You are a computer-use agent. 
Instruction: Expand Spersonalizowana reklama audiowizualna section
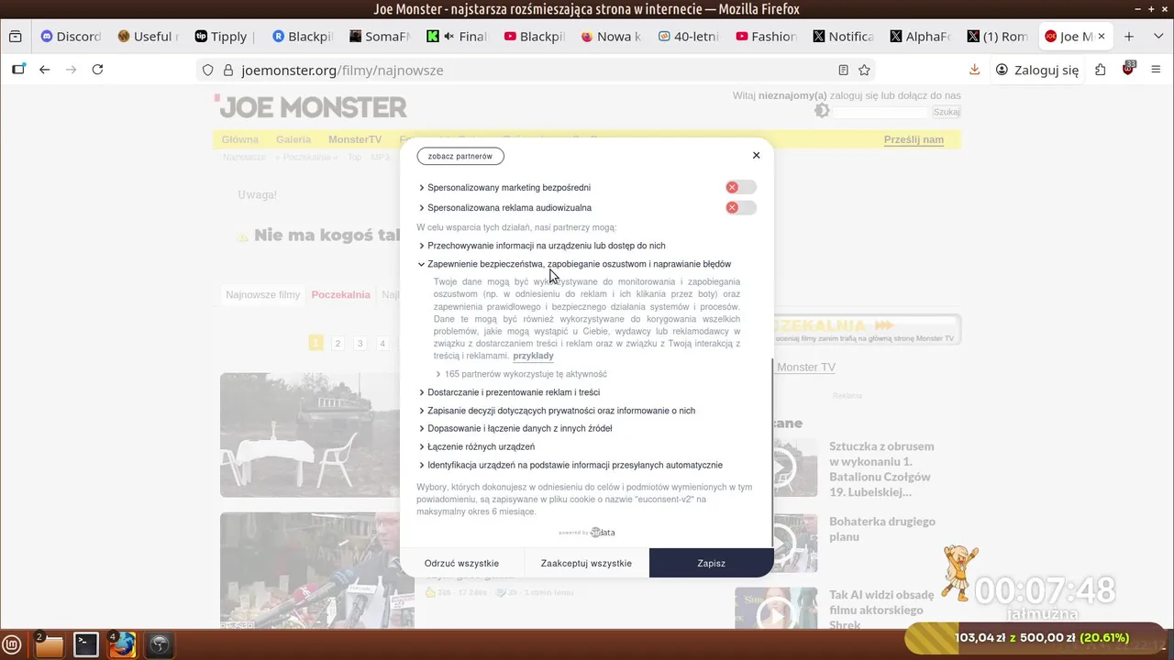[509, 208]
